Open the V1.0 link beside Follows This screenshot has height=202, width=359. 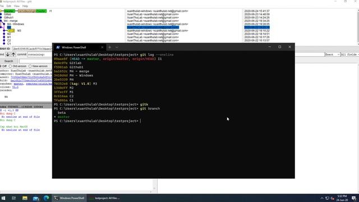coord(15,87)
